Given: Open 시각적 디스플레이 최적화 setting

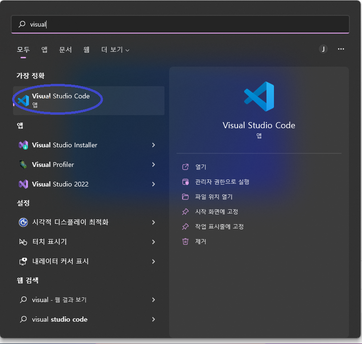Looking at the screenshot, I should pos(70,222).
